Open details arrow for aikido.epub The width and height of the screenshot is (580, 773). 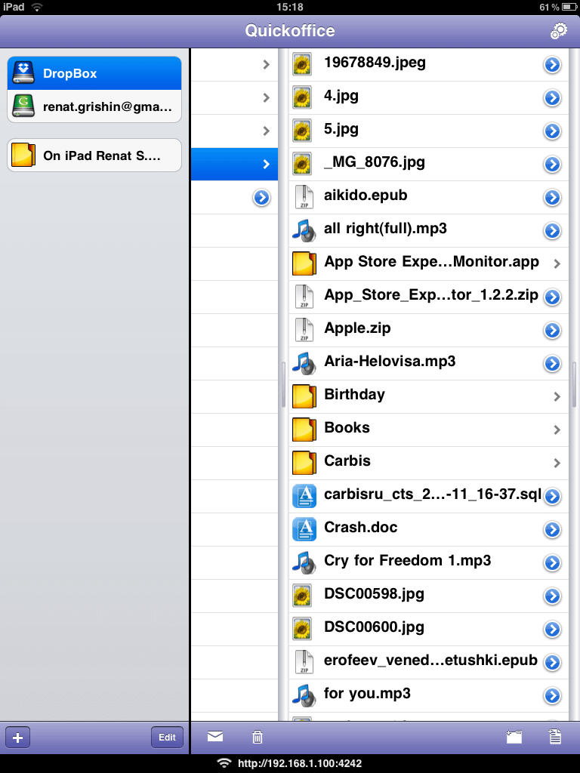[x=552, y=197]
